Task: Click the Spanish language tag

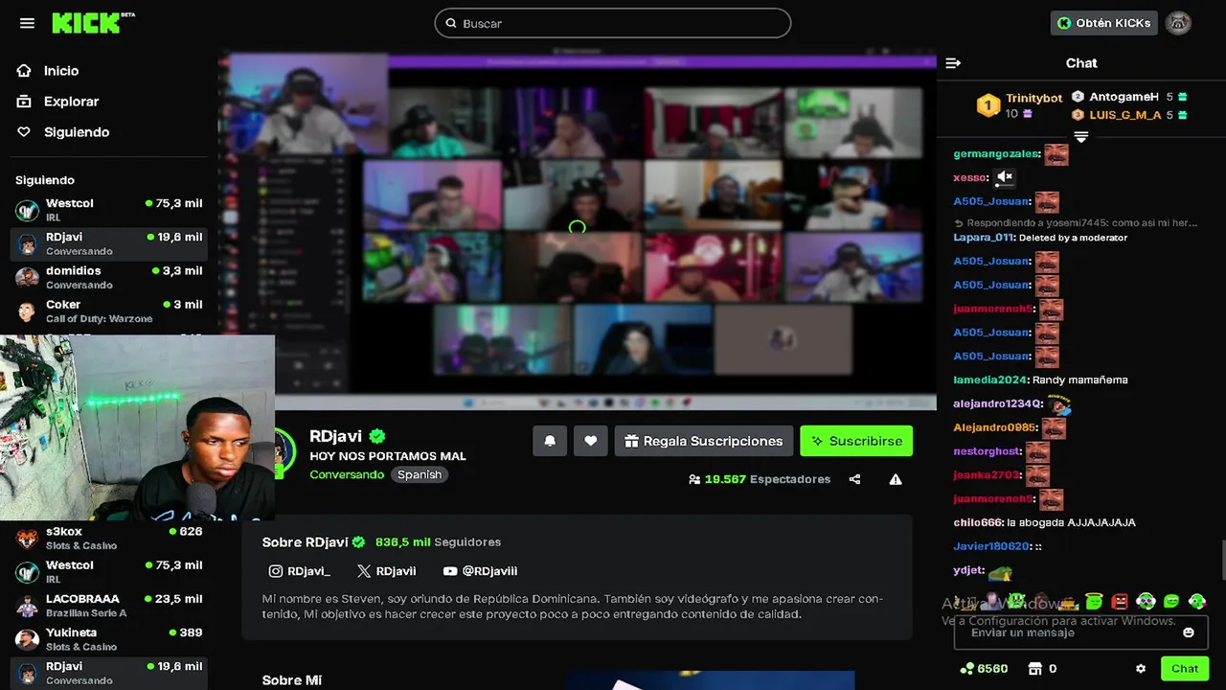Action: coord(420,474)
